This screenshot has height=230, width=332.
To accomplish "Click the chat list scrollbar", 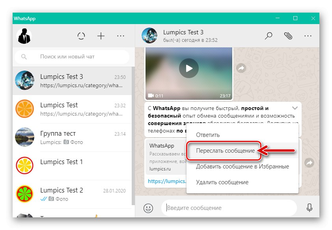I will point(133,136).
